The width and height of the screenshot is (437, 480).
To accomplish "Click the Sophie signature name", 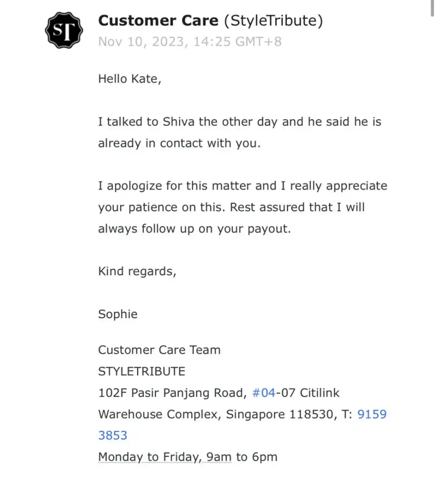I will point(118,314).
